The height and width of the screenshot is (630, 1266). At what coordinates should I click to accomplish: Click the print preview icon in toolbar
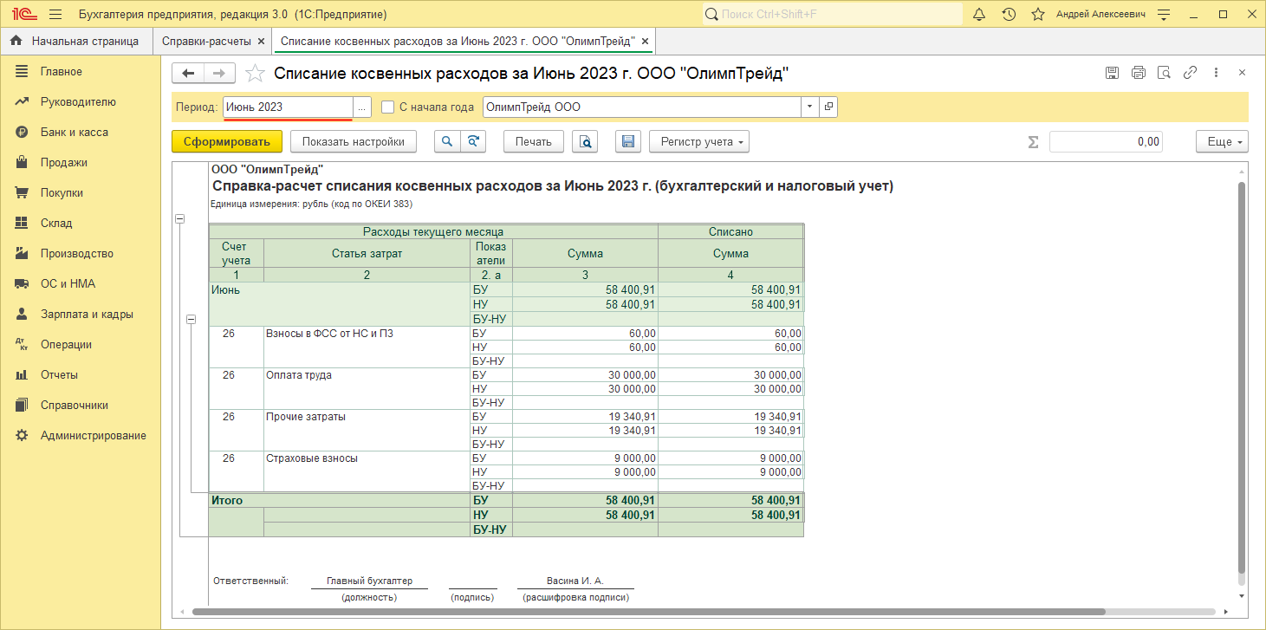click(x=587, y=142)
